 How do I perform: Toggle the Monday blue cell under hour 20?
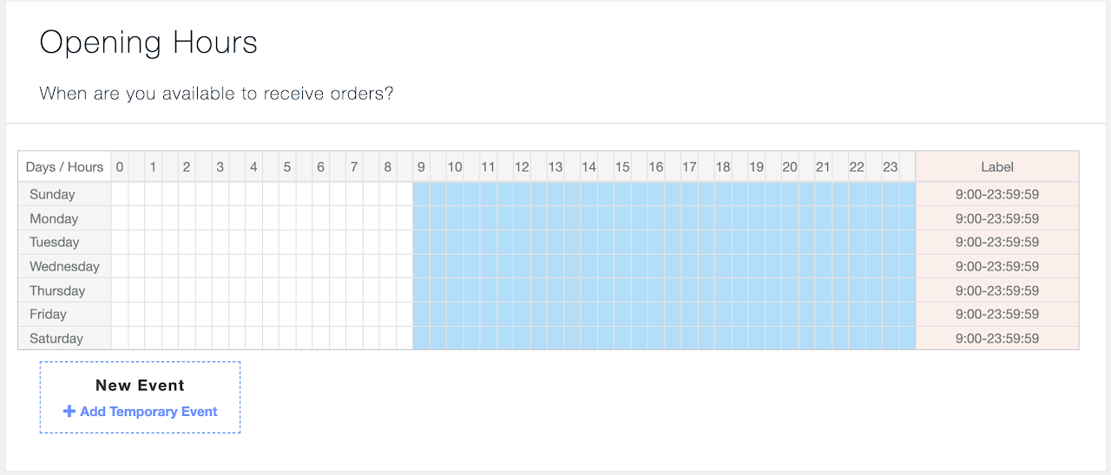(x=790, y=218)
